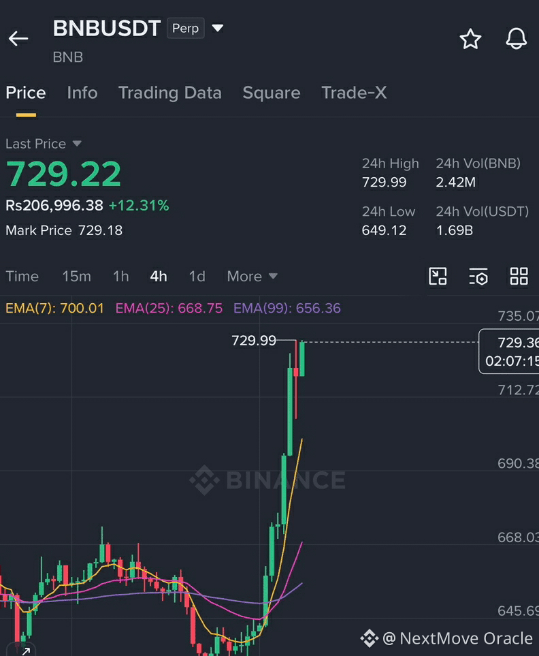This screenshot has width=539, height=656.
Task: Tap the Rs206,996.38 converted price
Action: 54,206
